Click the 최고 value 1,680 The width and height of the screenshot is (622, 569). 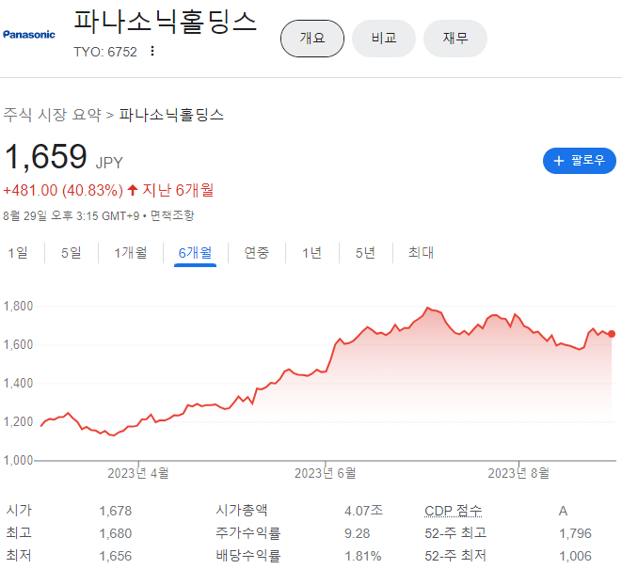coord(116,533)
